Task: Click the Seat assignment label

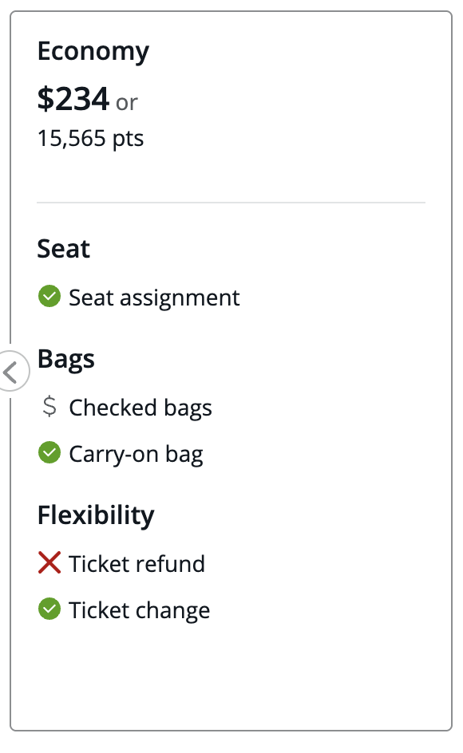Action: click(154, 298)
